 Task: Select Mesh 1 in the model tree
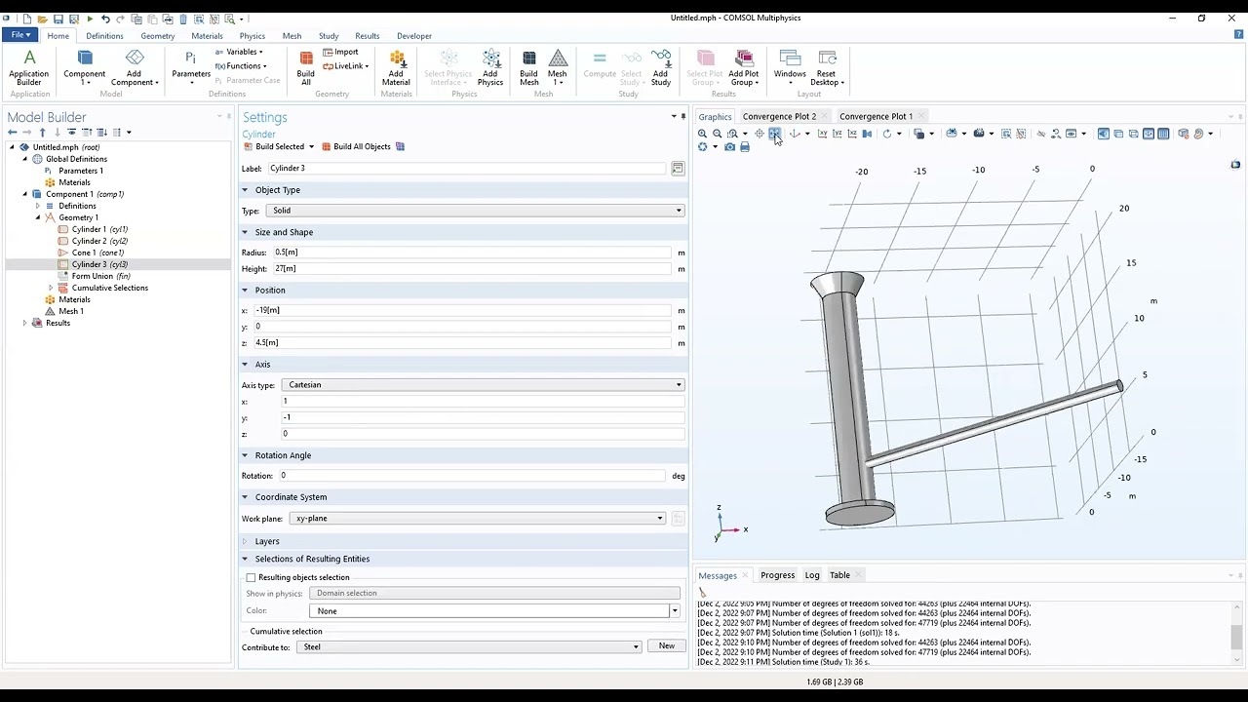pyautogui.click(x=71, y=311)
